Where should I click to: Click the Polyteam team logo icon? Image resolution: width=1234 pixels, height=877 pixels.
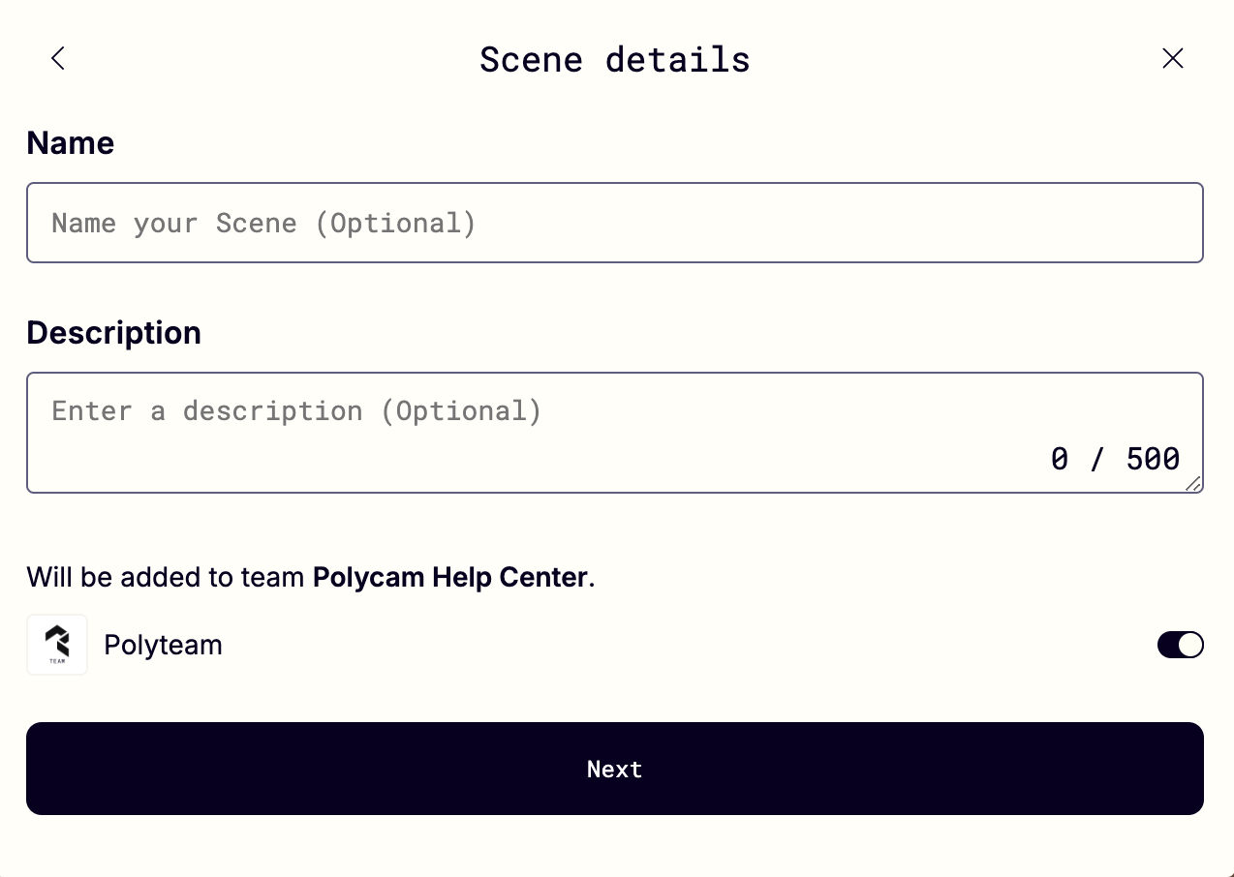tap(57, 645)
